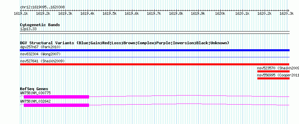
Task: Click the 1620.1k ruler tick label
Action: (243, 13)
